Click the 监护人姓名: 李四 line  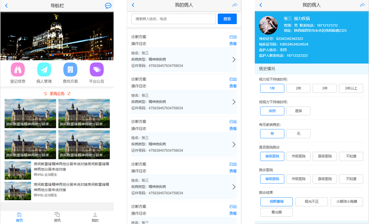(x=273, y=50)
